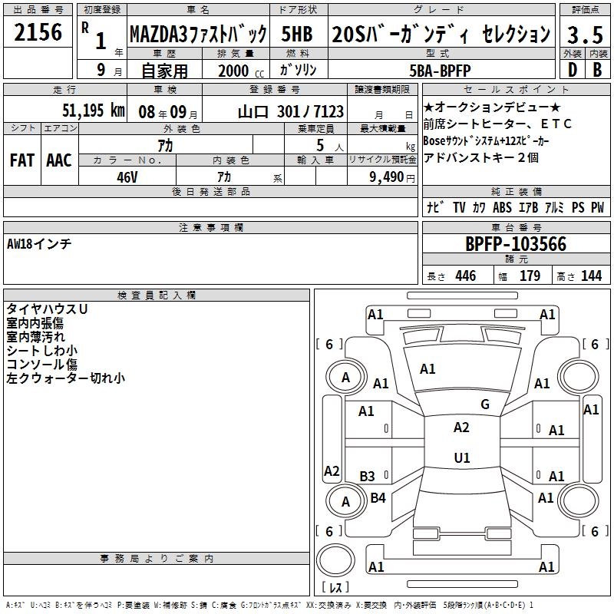
Task: Select 室内内張傷 inspector note
Action: (35, 322)
